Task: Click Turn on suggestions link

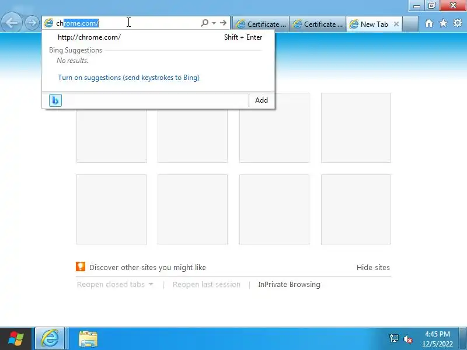Action: pos(128,78)
